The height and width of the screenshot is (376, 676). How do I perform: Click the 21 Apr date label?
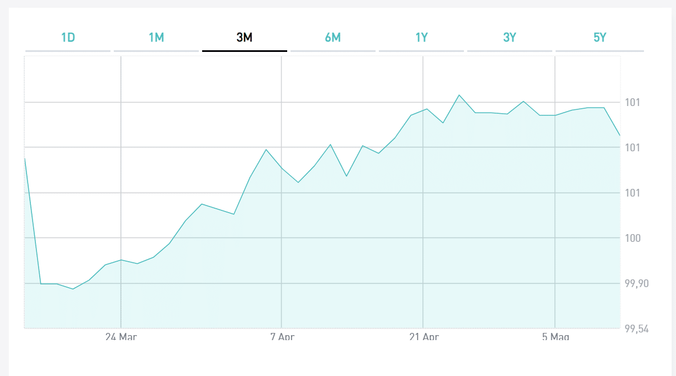(x=423, y=336)
